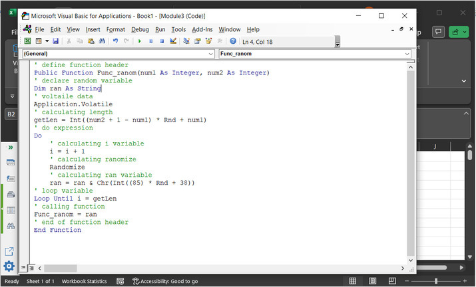Click the Redo arrow icon
476x287 pixels.
point(126,41)
